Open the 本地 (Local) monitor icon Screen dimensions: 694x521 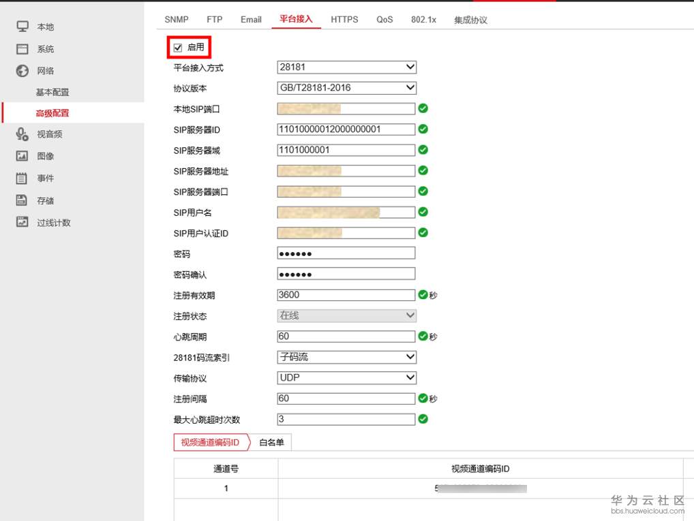coord(22,27)
